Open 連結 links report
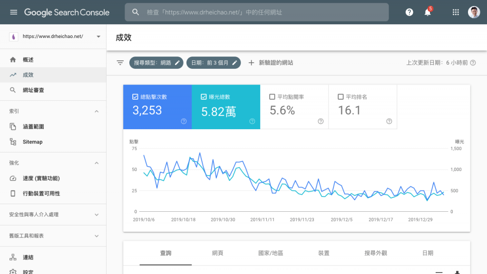 tap(53, 257)
